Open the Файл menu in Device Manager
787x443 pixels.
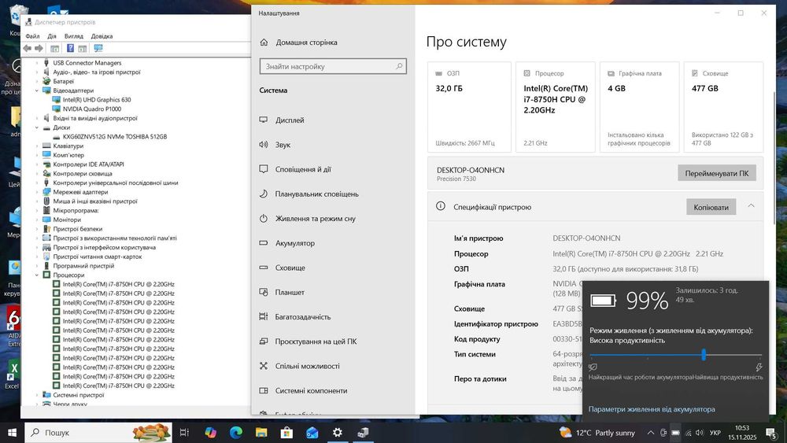point(32,36)
